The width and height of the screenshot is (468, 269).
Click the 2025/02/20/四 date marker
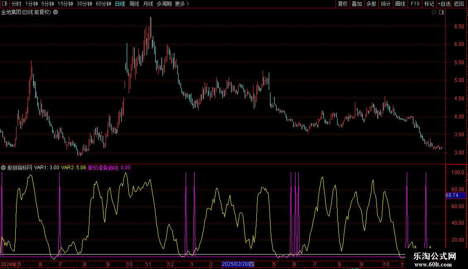point(238,264)
